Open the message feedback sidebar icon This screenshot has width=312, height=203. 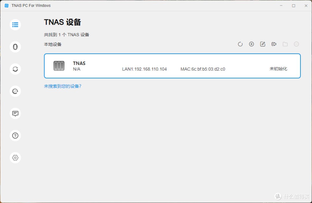click(15, 113)
